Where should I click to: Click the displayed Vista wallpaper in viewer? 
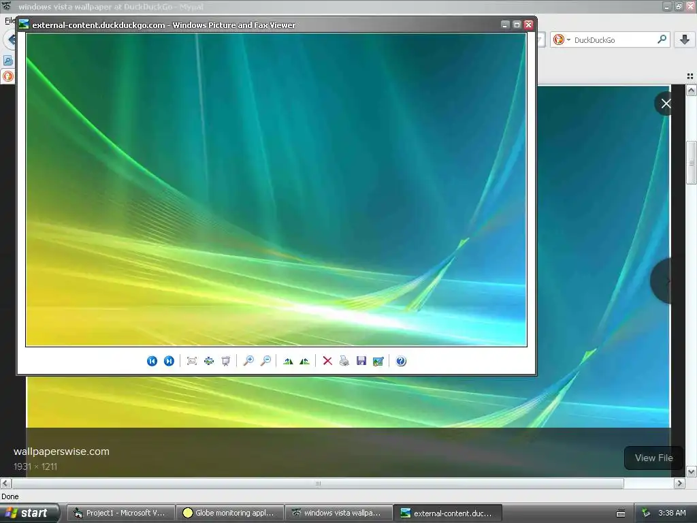coord(276,190)
